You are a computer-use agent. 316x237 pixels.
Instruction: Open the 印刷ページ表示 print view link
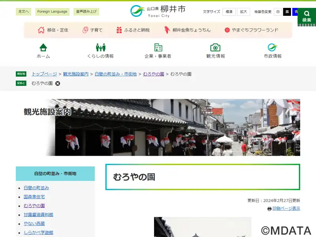[286, 209]
